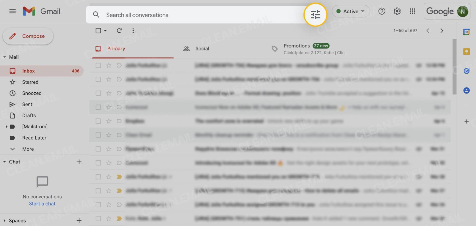Toggle the select-all checkbox
The image size is (476, 226).
coord(98,30)
